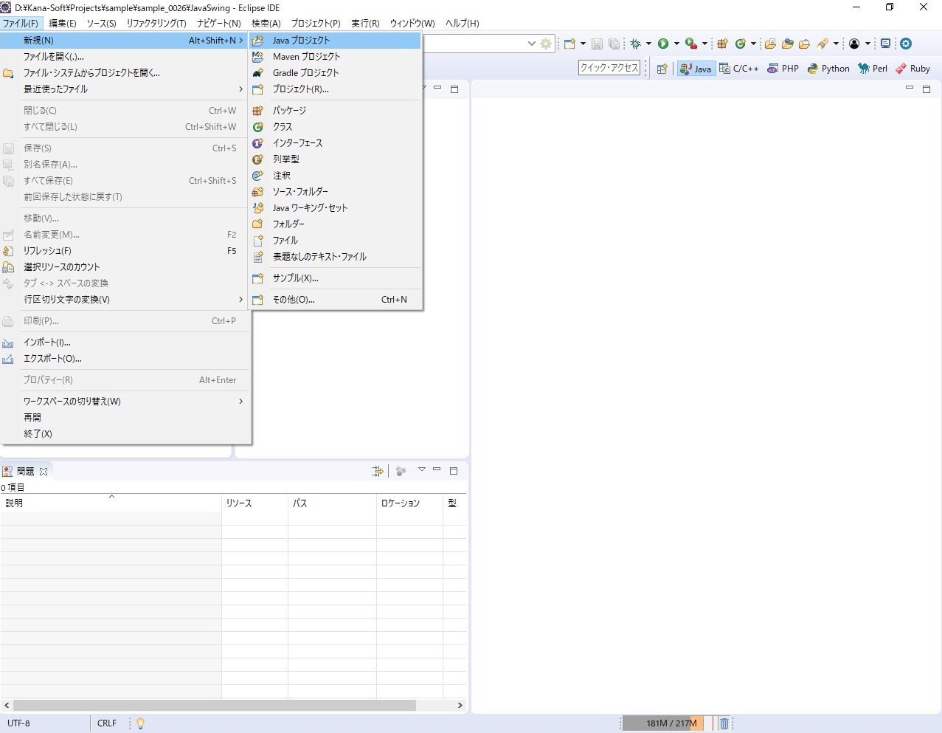Click the blue gear icon in toolbar
The height and width of the screenshot is (733, 942).
pos(906,44)
